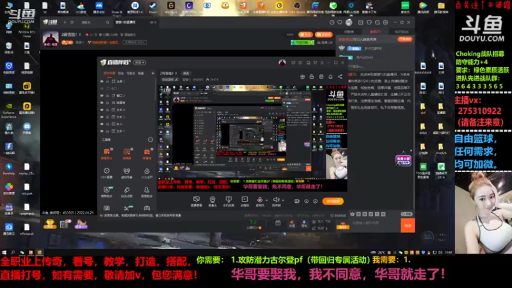Open streaming settings gear icon
The image size is (512, 288).
tap(316, 201)
